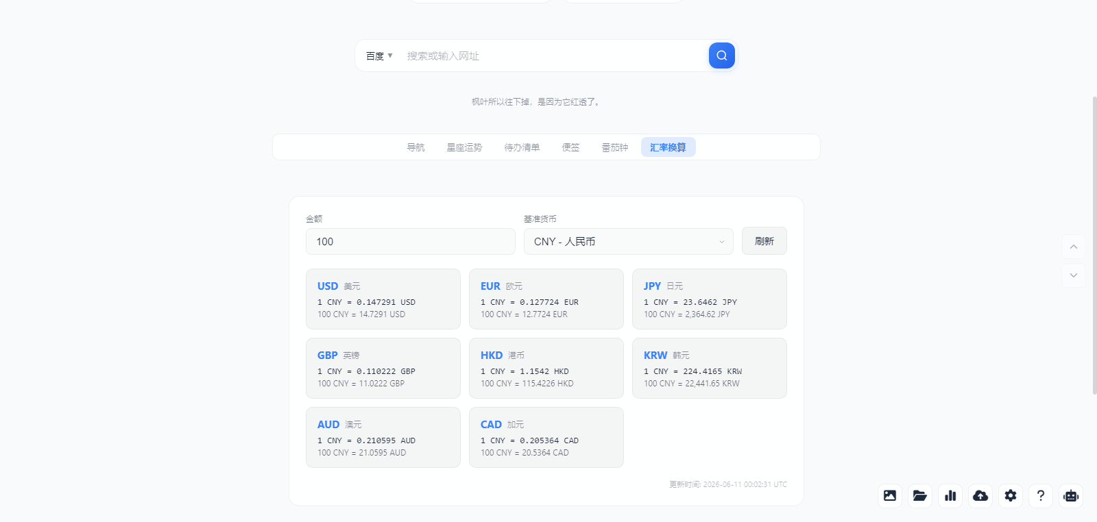
Task: Click the text 100 CNY = 2,364.62 JPY
Action: [687, 314]
